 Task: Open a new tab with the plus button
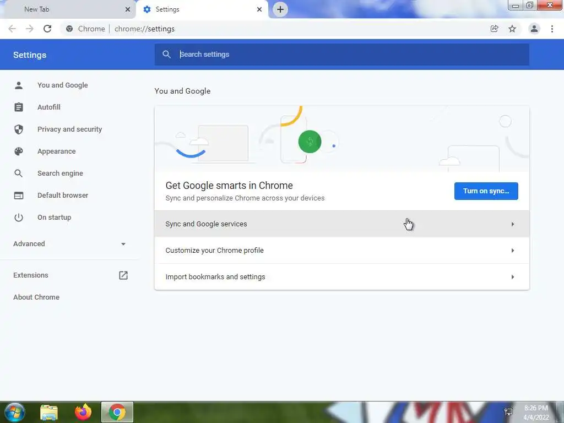click(x=280, y=9)
